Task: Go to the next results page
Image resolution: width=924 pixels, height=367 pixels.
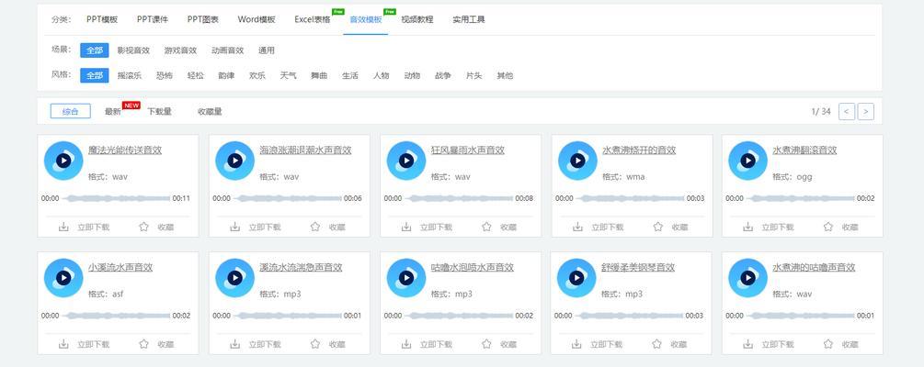Action: click(866, 111)
